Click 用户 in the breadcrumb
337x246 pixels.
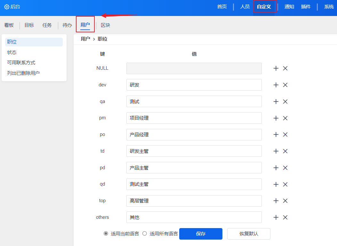pos(85,39)
